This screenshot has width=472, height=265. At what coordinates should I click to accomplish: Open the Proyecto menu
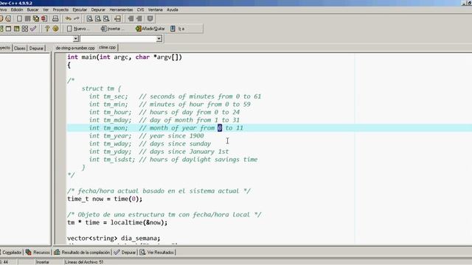click(x=60, y=10)
